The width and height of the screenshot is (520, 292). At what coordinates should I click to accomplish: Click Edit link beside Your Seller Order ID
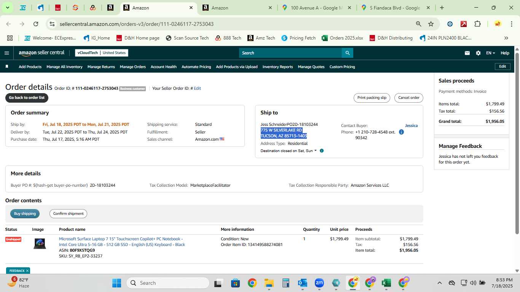[x=197, y=88]
